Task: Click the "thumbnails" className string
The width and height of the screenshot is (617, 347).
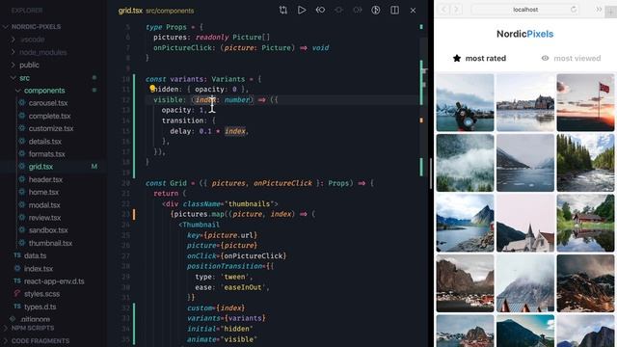Action: click(249, 203)
